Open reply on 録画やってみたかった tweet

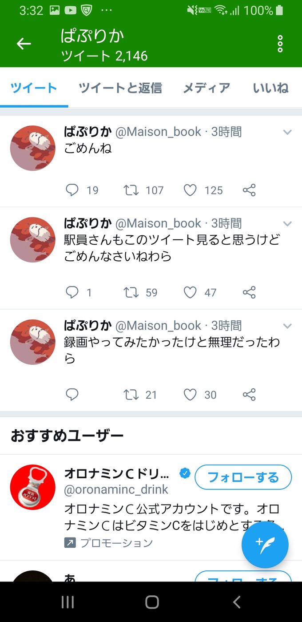pos(72,395)
